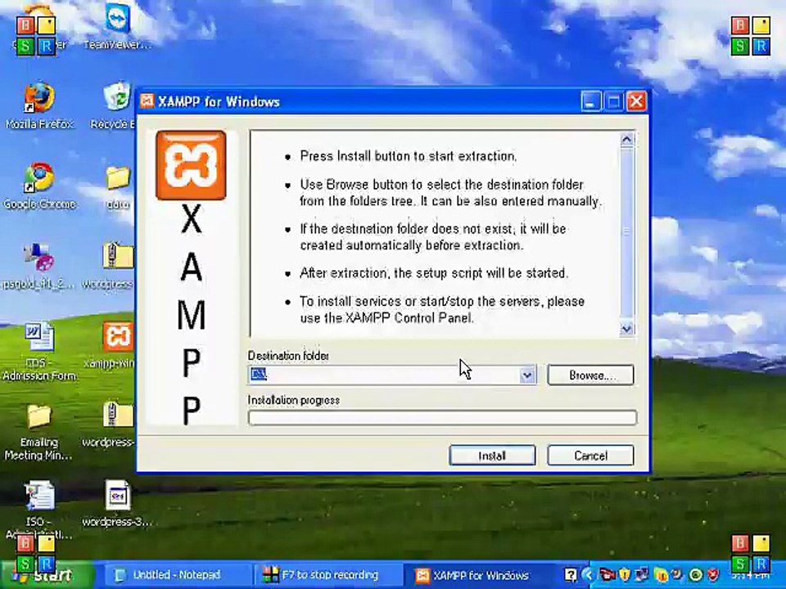Click the help question mark in taskbar
This screenshot has height=589, width=786.
[x=570, y=574]
